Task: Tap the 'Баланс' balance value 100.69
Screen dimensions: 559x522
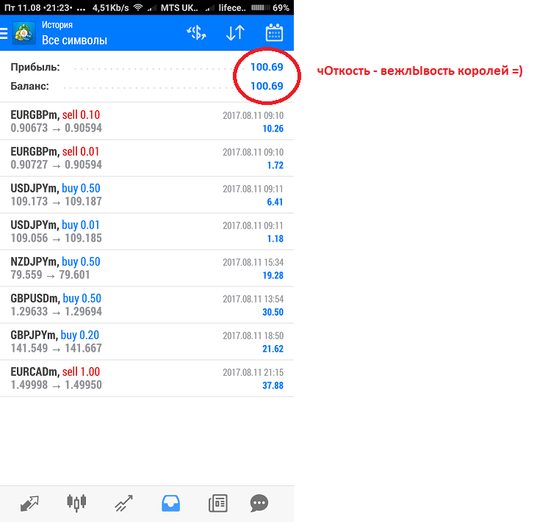Action: click(x=267, y=86)
